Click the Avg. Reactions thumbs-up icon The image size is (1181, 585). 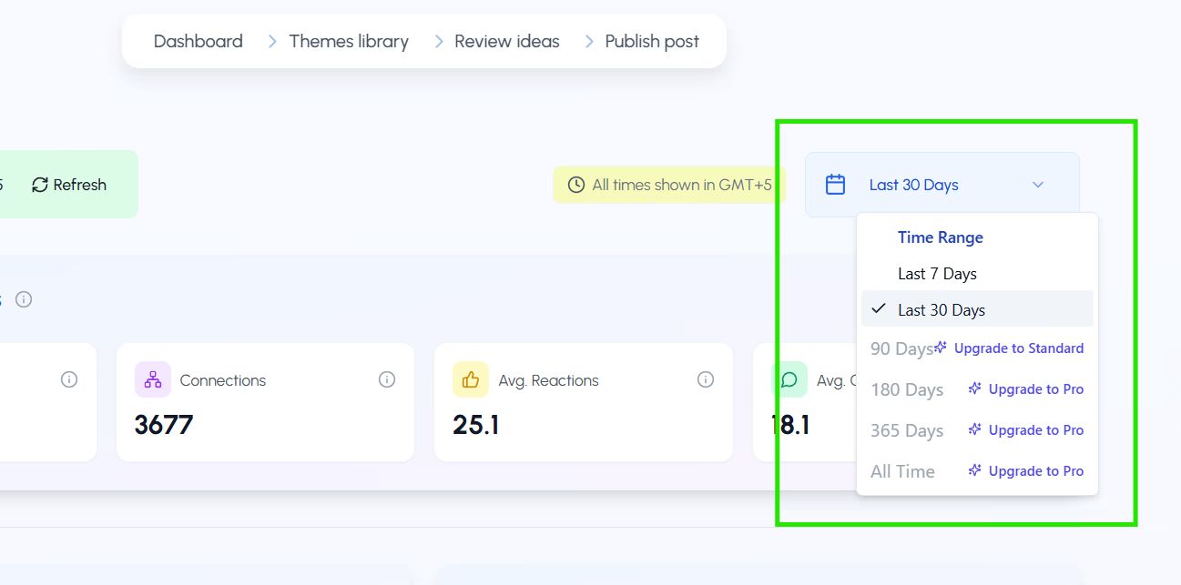click(471, 380)
